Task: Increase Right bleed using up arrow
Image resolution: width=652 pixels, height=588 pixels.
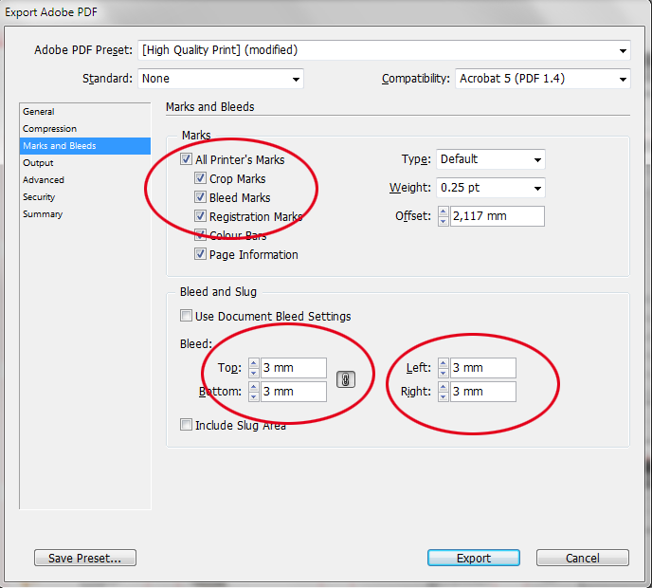Action: 444,387
